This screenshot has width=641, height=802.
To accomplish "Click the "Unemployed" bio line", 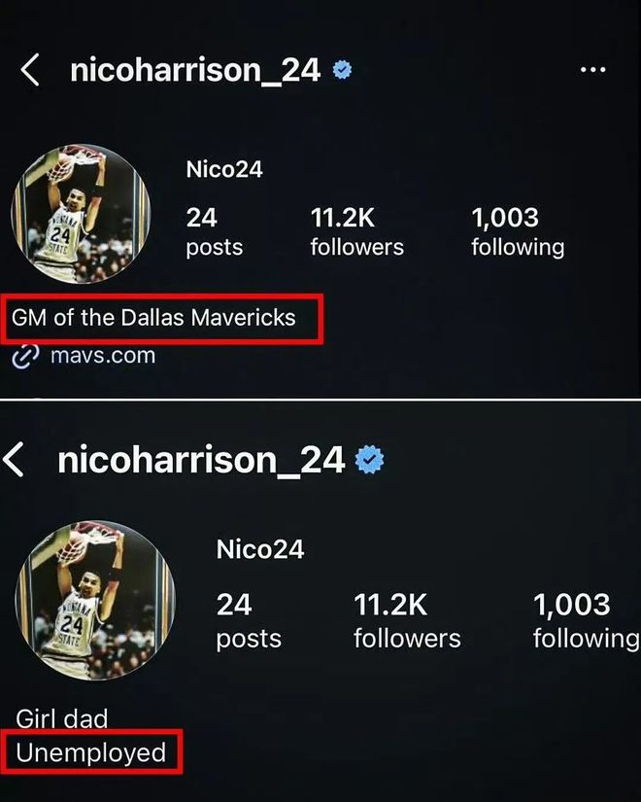I will [x=91, y=752].
